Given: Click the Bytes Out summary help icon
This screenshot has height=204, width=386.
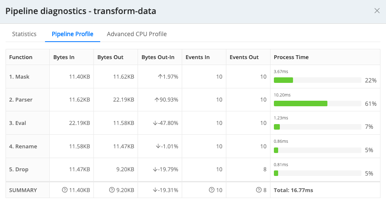Looking at the screenshot, I should tap(112, 190).
